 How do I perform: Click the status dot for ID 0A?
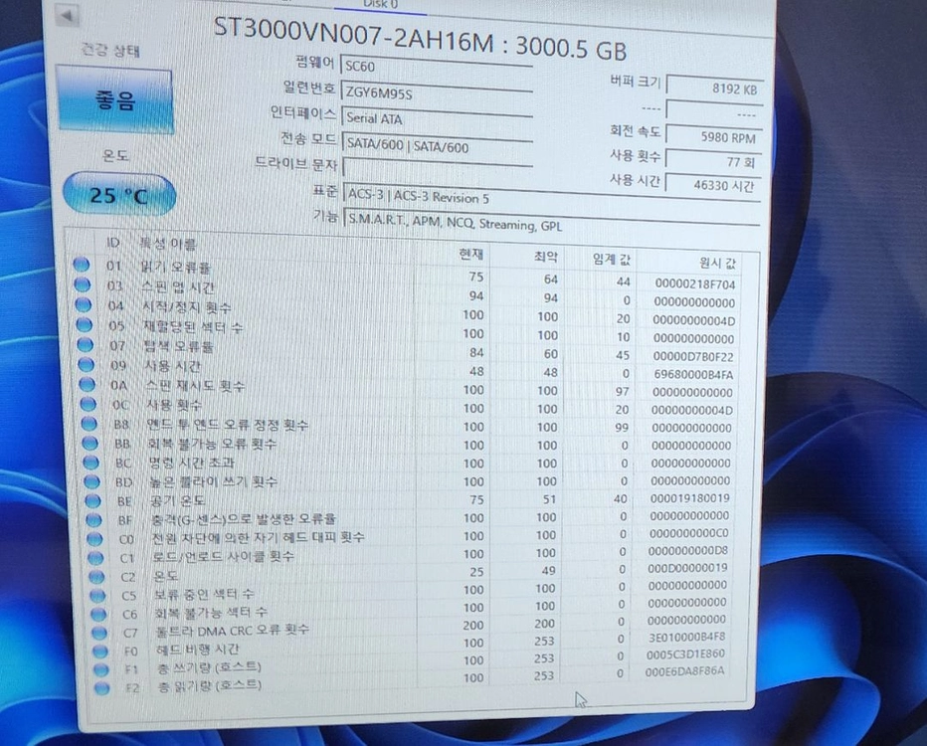(88, 384)
